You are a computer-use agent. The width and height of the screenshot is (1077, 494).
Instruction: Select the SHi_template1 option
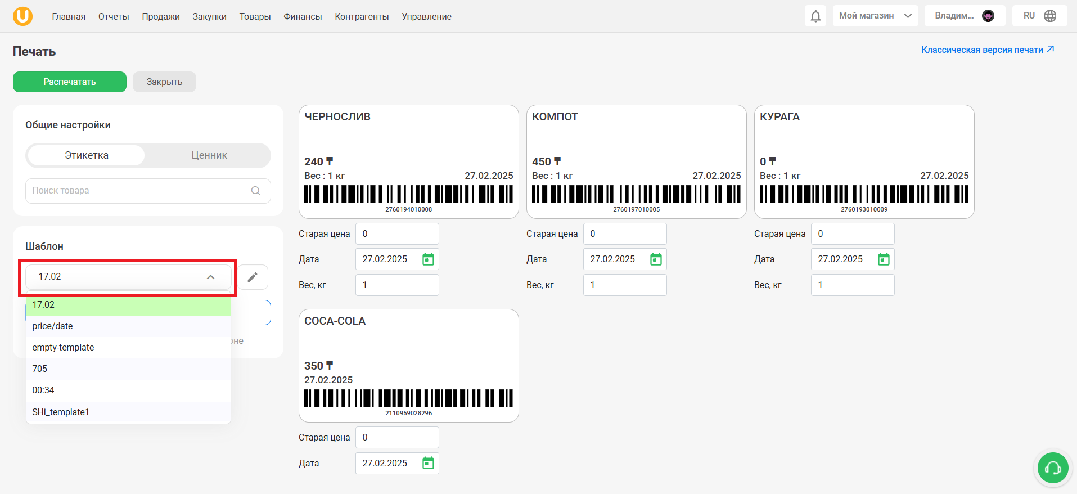click(x=128, y=412)
